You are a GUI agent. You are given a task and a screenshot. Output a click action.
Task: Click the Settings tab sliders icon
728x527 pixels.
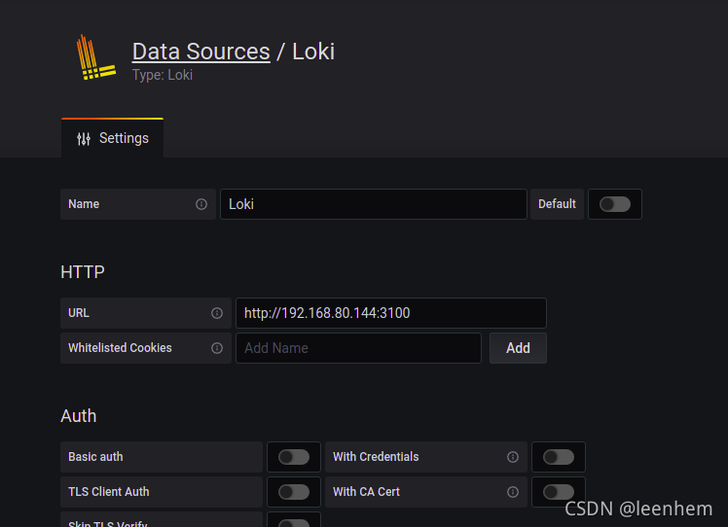(x=84, y=139)
